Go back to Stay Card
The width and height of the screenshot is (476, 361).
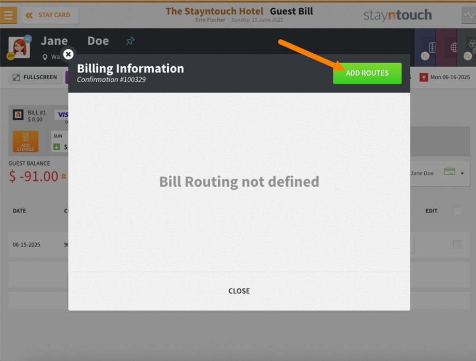(x=50, y=15)
